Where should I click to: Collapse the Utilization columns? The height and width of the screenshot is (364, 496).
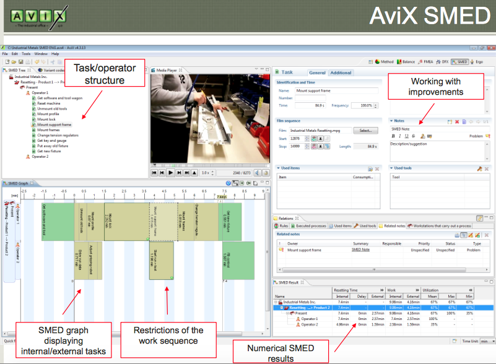click(471, 290)
